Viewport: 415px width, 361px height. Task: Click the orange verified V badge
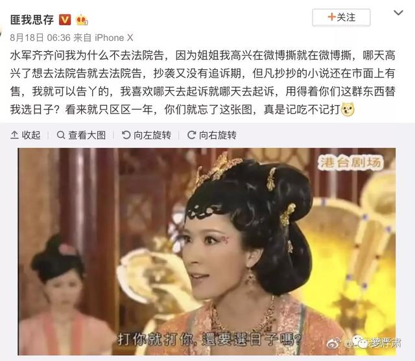click(x=65, y=20)
